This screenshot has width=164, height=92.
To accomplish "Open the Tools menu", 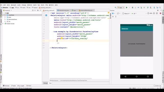I will (43, 5).
